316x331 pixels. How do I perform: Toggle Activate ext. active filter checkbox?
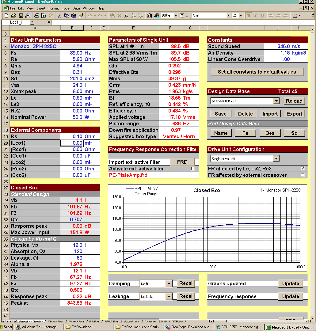(x=193, y=169)
